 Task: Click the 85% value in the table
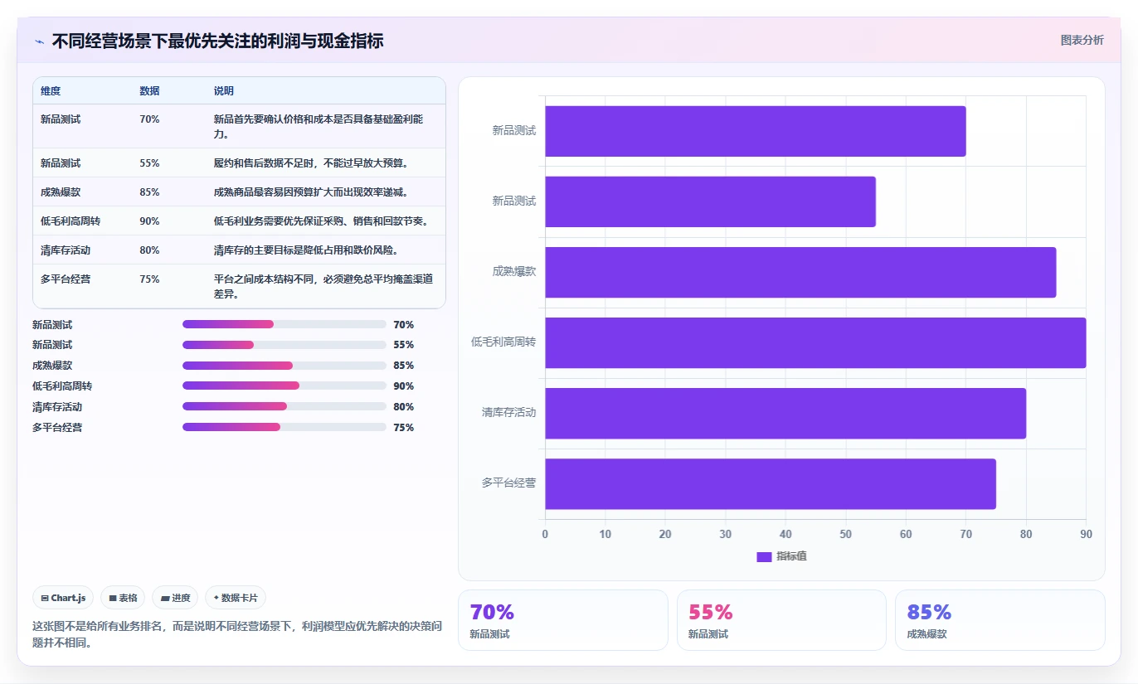(x=149, y=192)
